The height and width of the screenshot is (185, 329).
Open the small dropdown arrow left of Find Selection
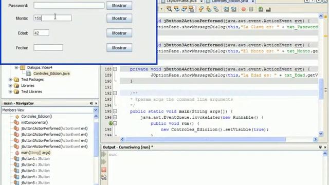(x=161, y=9)
